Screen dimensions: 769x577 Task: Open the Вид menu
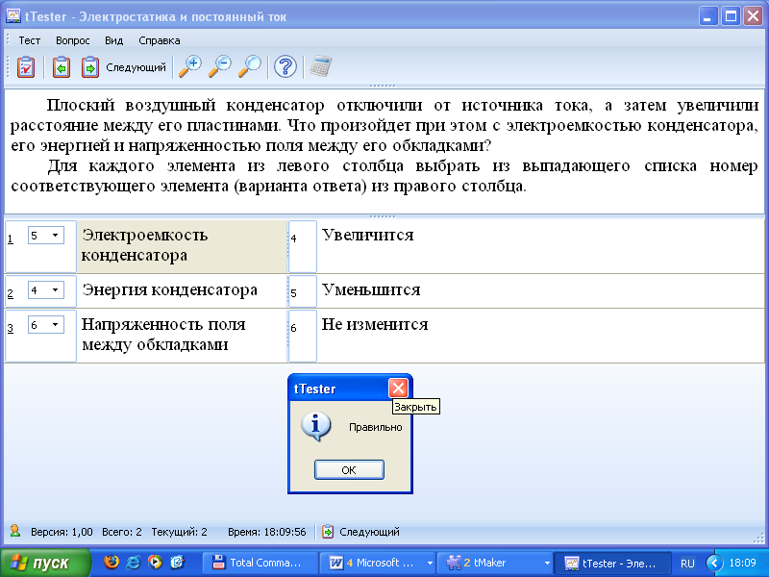click(x=113, y=40)
